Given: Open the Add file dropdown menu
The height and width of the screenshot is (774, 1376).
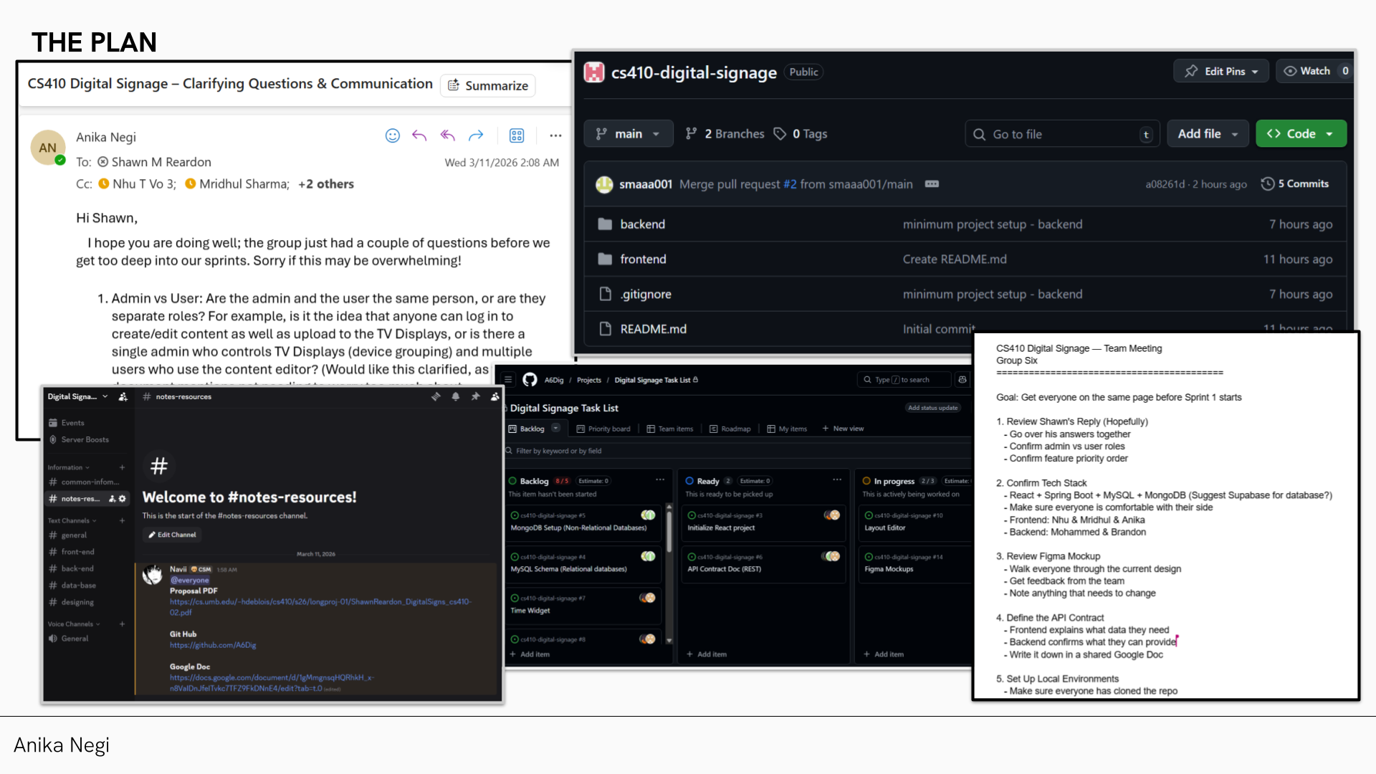Looking at the screenshot, I should pos(1207,134).
